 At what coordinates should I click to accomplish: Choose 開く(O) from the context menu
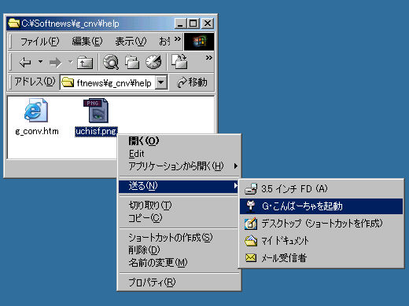pos(179,141)
